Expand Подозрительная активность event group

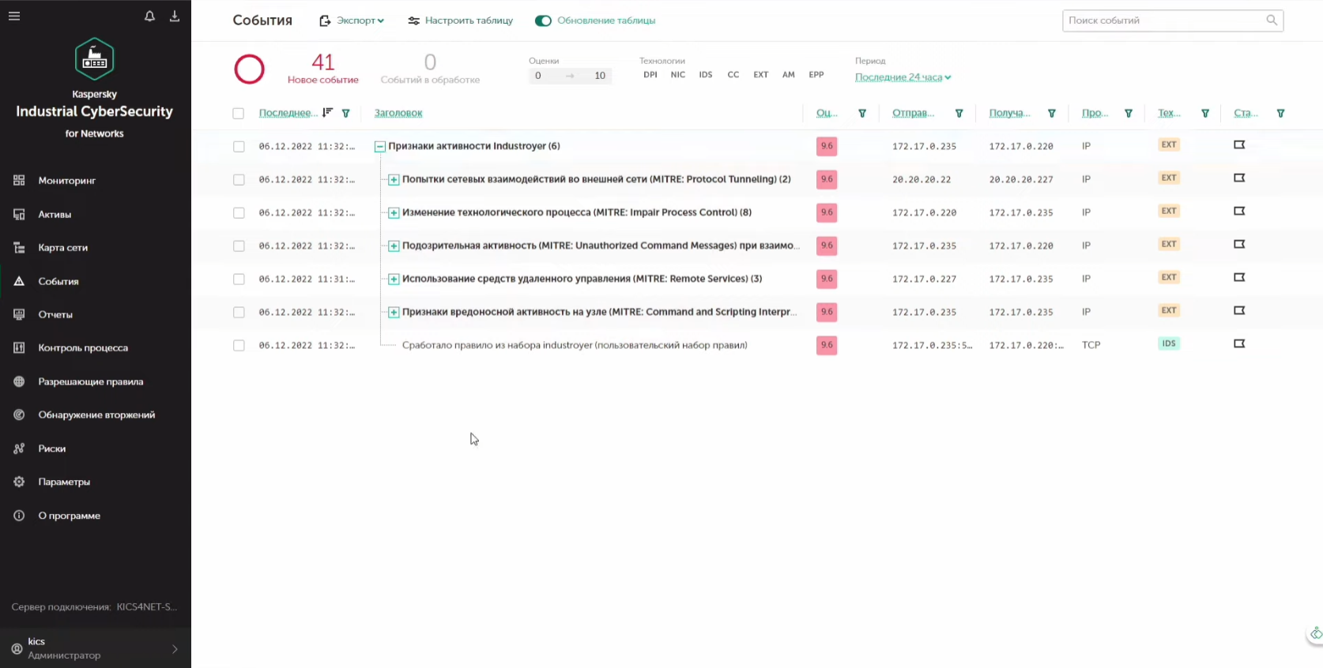[x=394, y=246]
